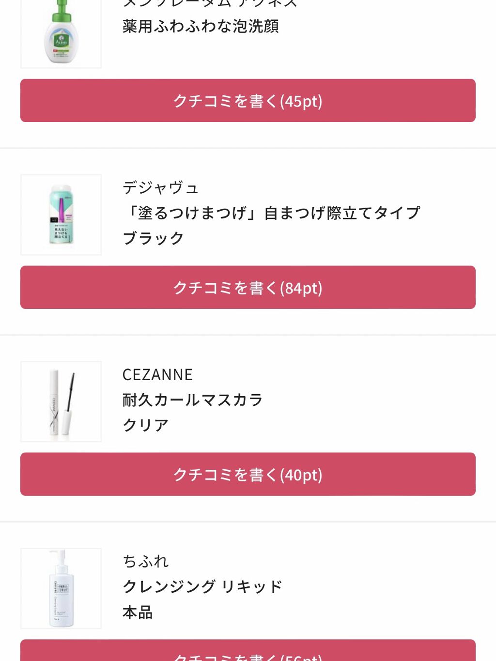Tap the メンソレータム アクネス brand text
The image size is (496, 661).
pos(210,3)
